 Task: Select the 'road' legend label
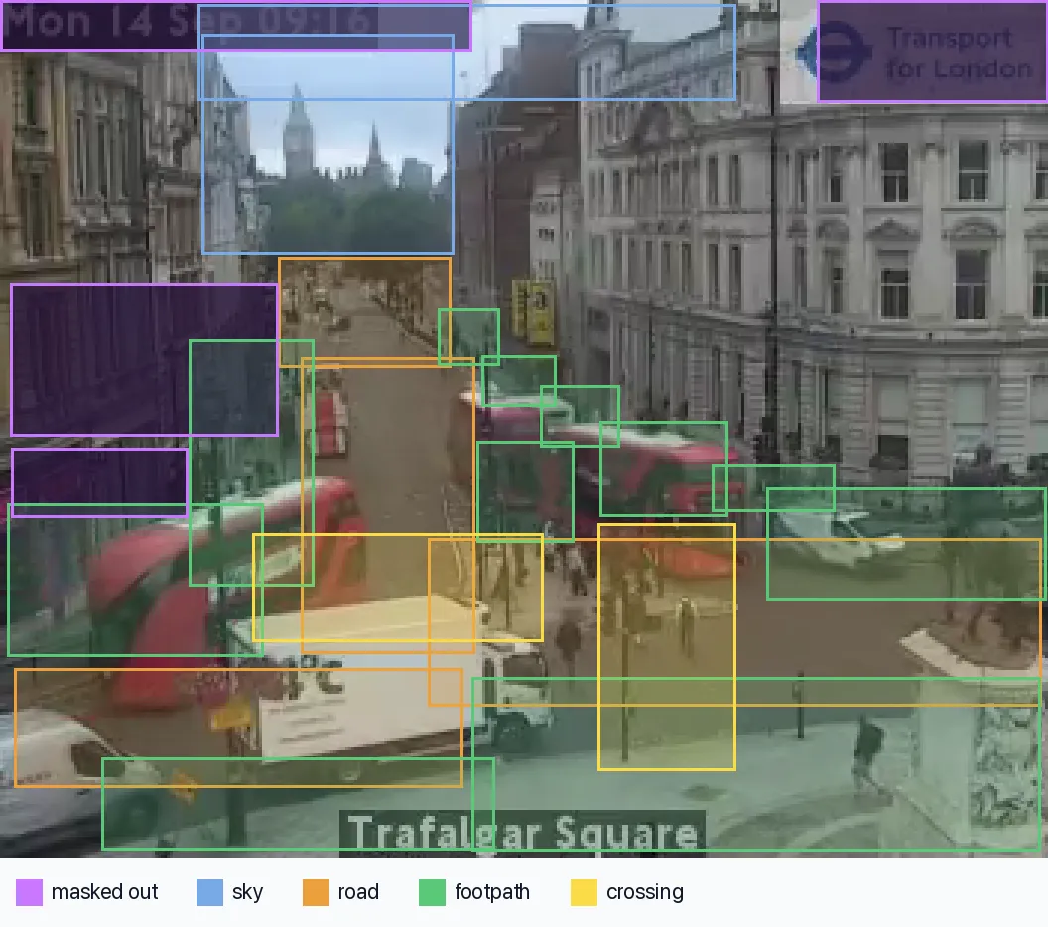(x=358, y=892)
